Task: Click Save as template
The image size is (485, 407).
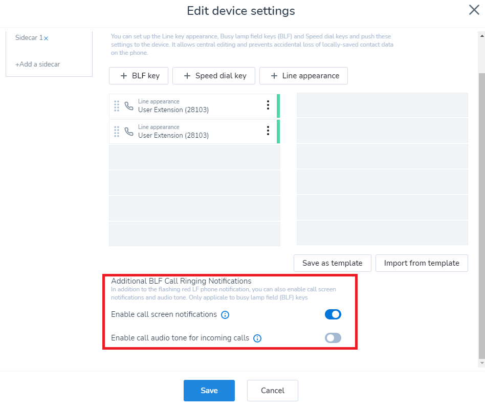Action: point(332,263)
